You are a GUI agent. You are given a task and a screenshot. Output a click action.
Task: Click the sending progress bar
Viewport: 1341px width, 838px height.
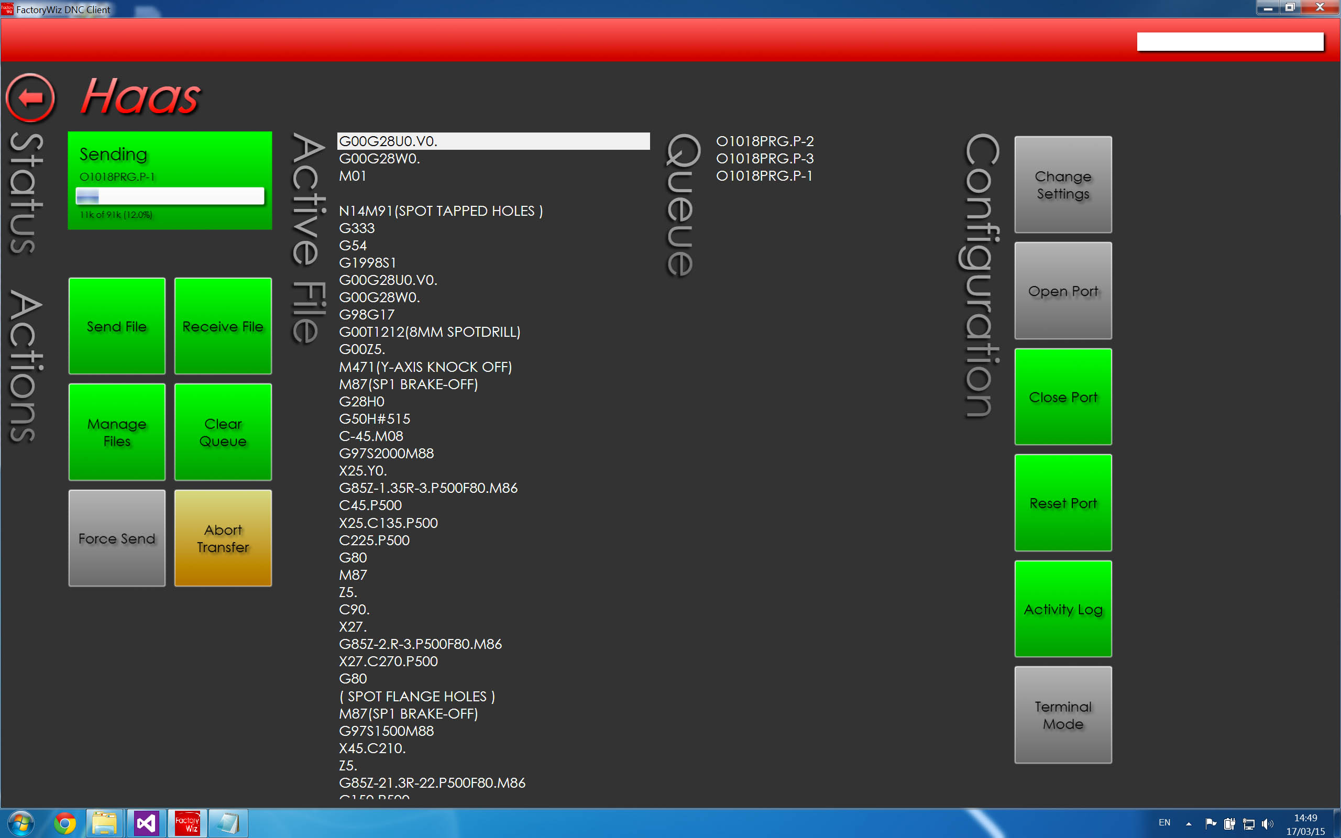pos(170,196)
